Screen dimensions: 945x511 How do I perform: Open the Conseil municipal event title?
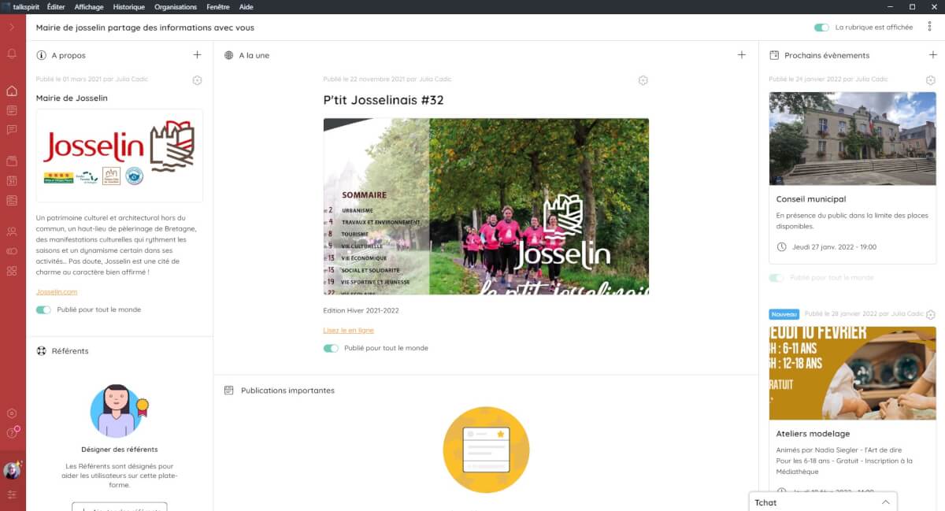(811, 199)
